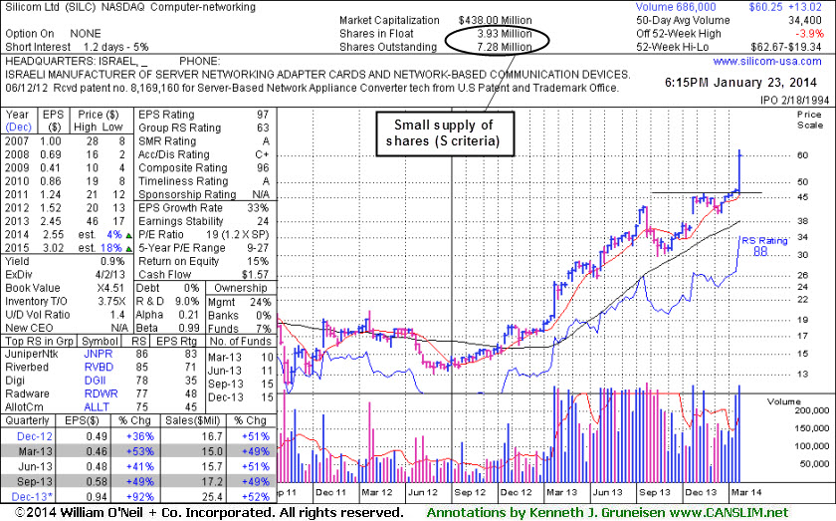Click the patent no. 8,169,160 news line
Viewport: 836px width, 521px height.
(312, 88)
